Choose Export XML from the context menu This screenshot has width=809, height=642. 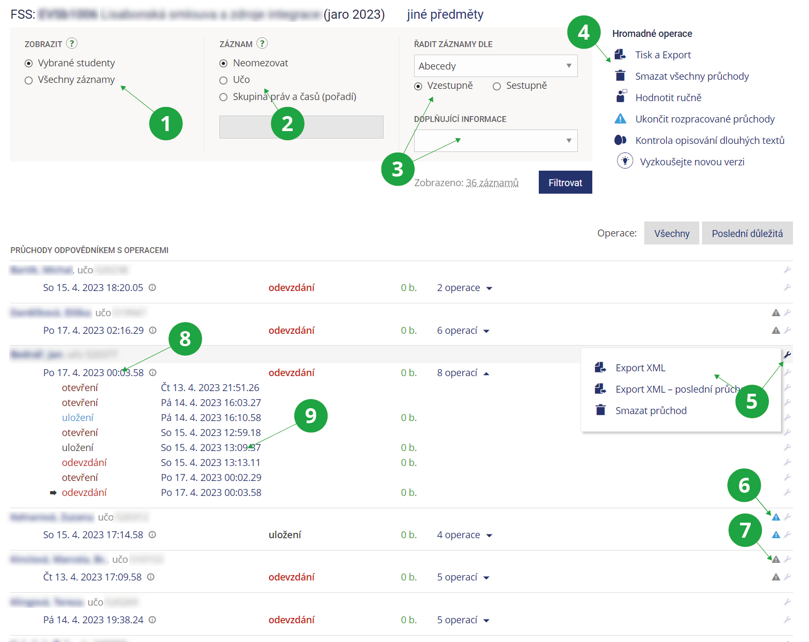(x=640, y=368)
